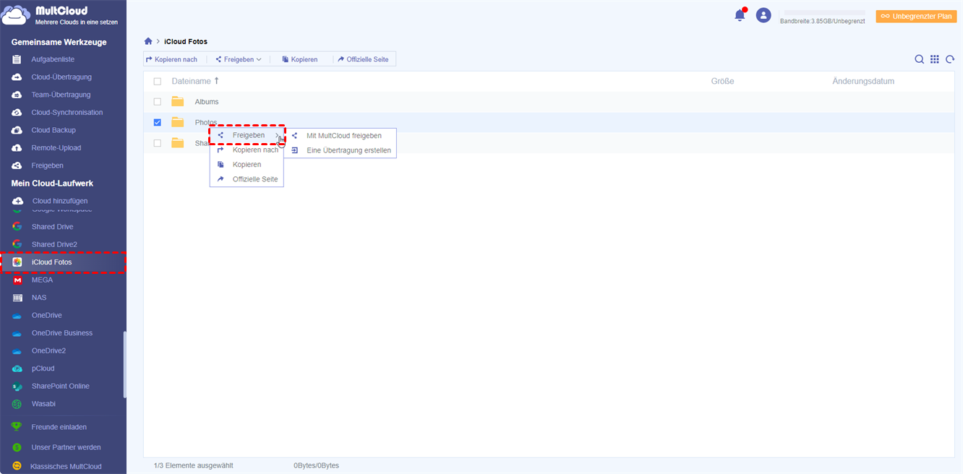Open Cloud-Übertragung in sidebar
This screenshot has height=474, width=963.
click(x=63, y=77)
